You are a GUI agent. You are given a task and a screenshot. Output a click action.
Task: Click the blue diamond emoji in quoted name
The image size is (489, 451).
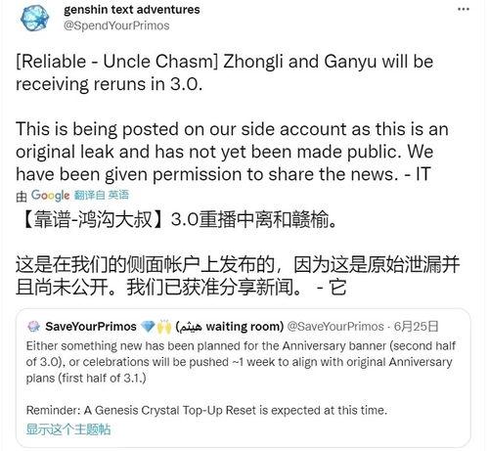148,327
